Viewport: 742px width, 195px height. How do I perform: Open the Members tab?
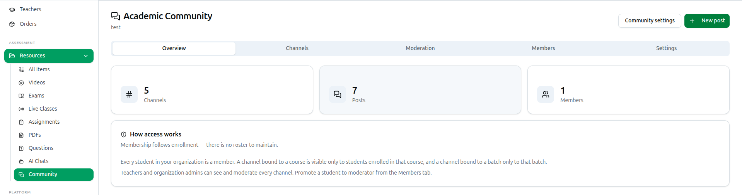pyautogui.click(x=543, y=49)
